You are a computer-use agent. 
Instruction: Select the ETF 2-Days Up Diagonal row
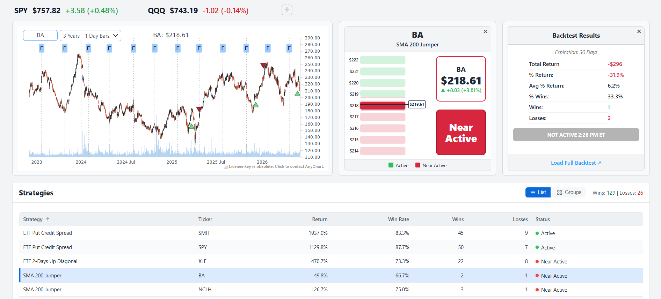[x=331, y=261]
